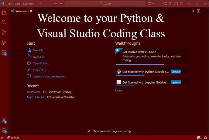The height and width of the screenshot is (140, 209).
Task: Click the Open File... link
Action: pyautogui.click(x=39, y=57)
